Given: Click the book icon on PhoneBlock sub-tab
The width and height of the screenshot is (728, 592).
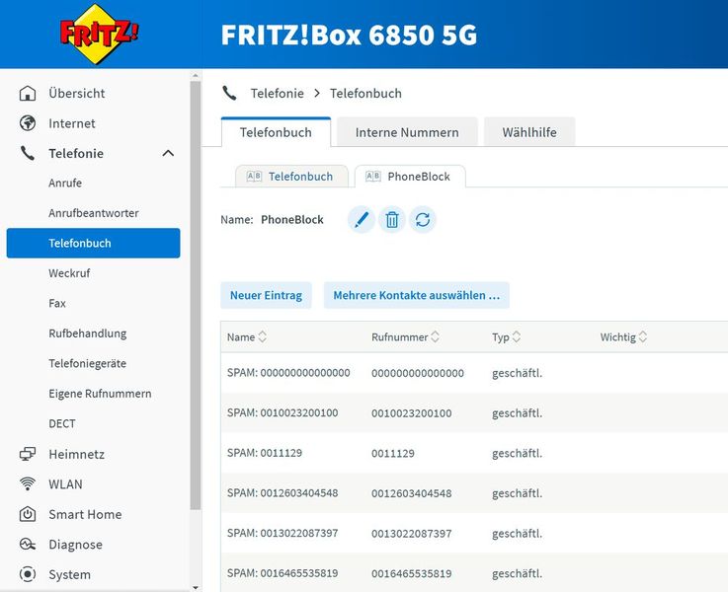Looking at the screenshot, I should coord(373,177).
